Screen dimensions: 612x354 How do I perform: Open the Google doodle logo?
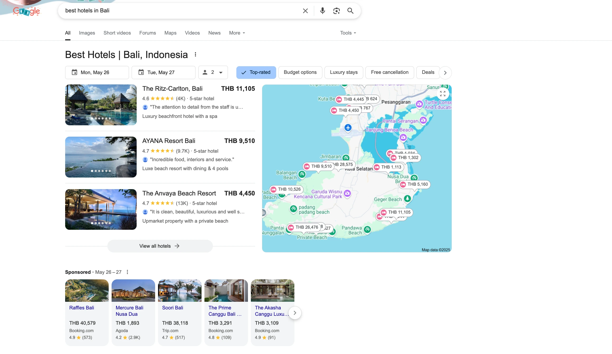point(26,11)
